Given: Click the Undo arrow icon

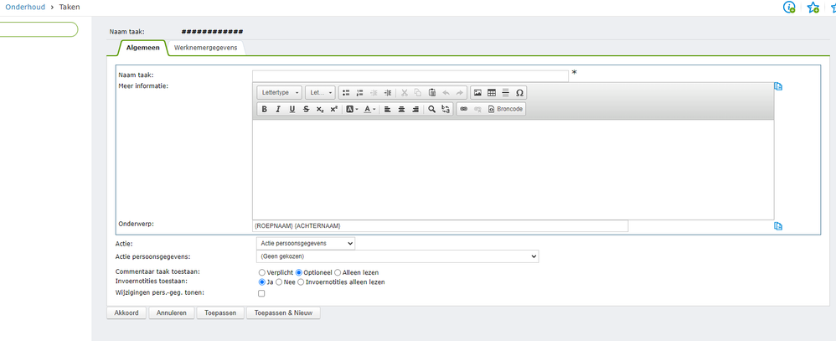Looking at the screenshot, I should coord(446,92).
